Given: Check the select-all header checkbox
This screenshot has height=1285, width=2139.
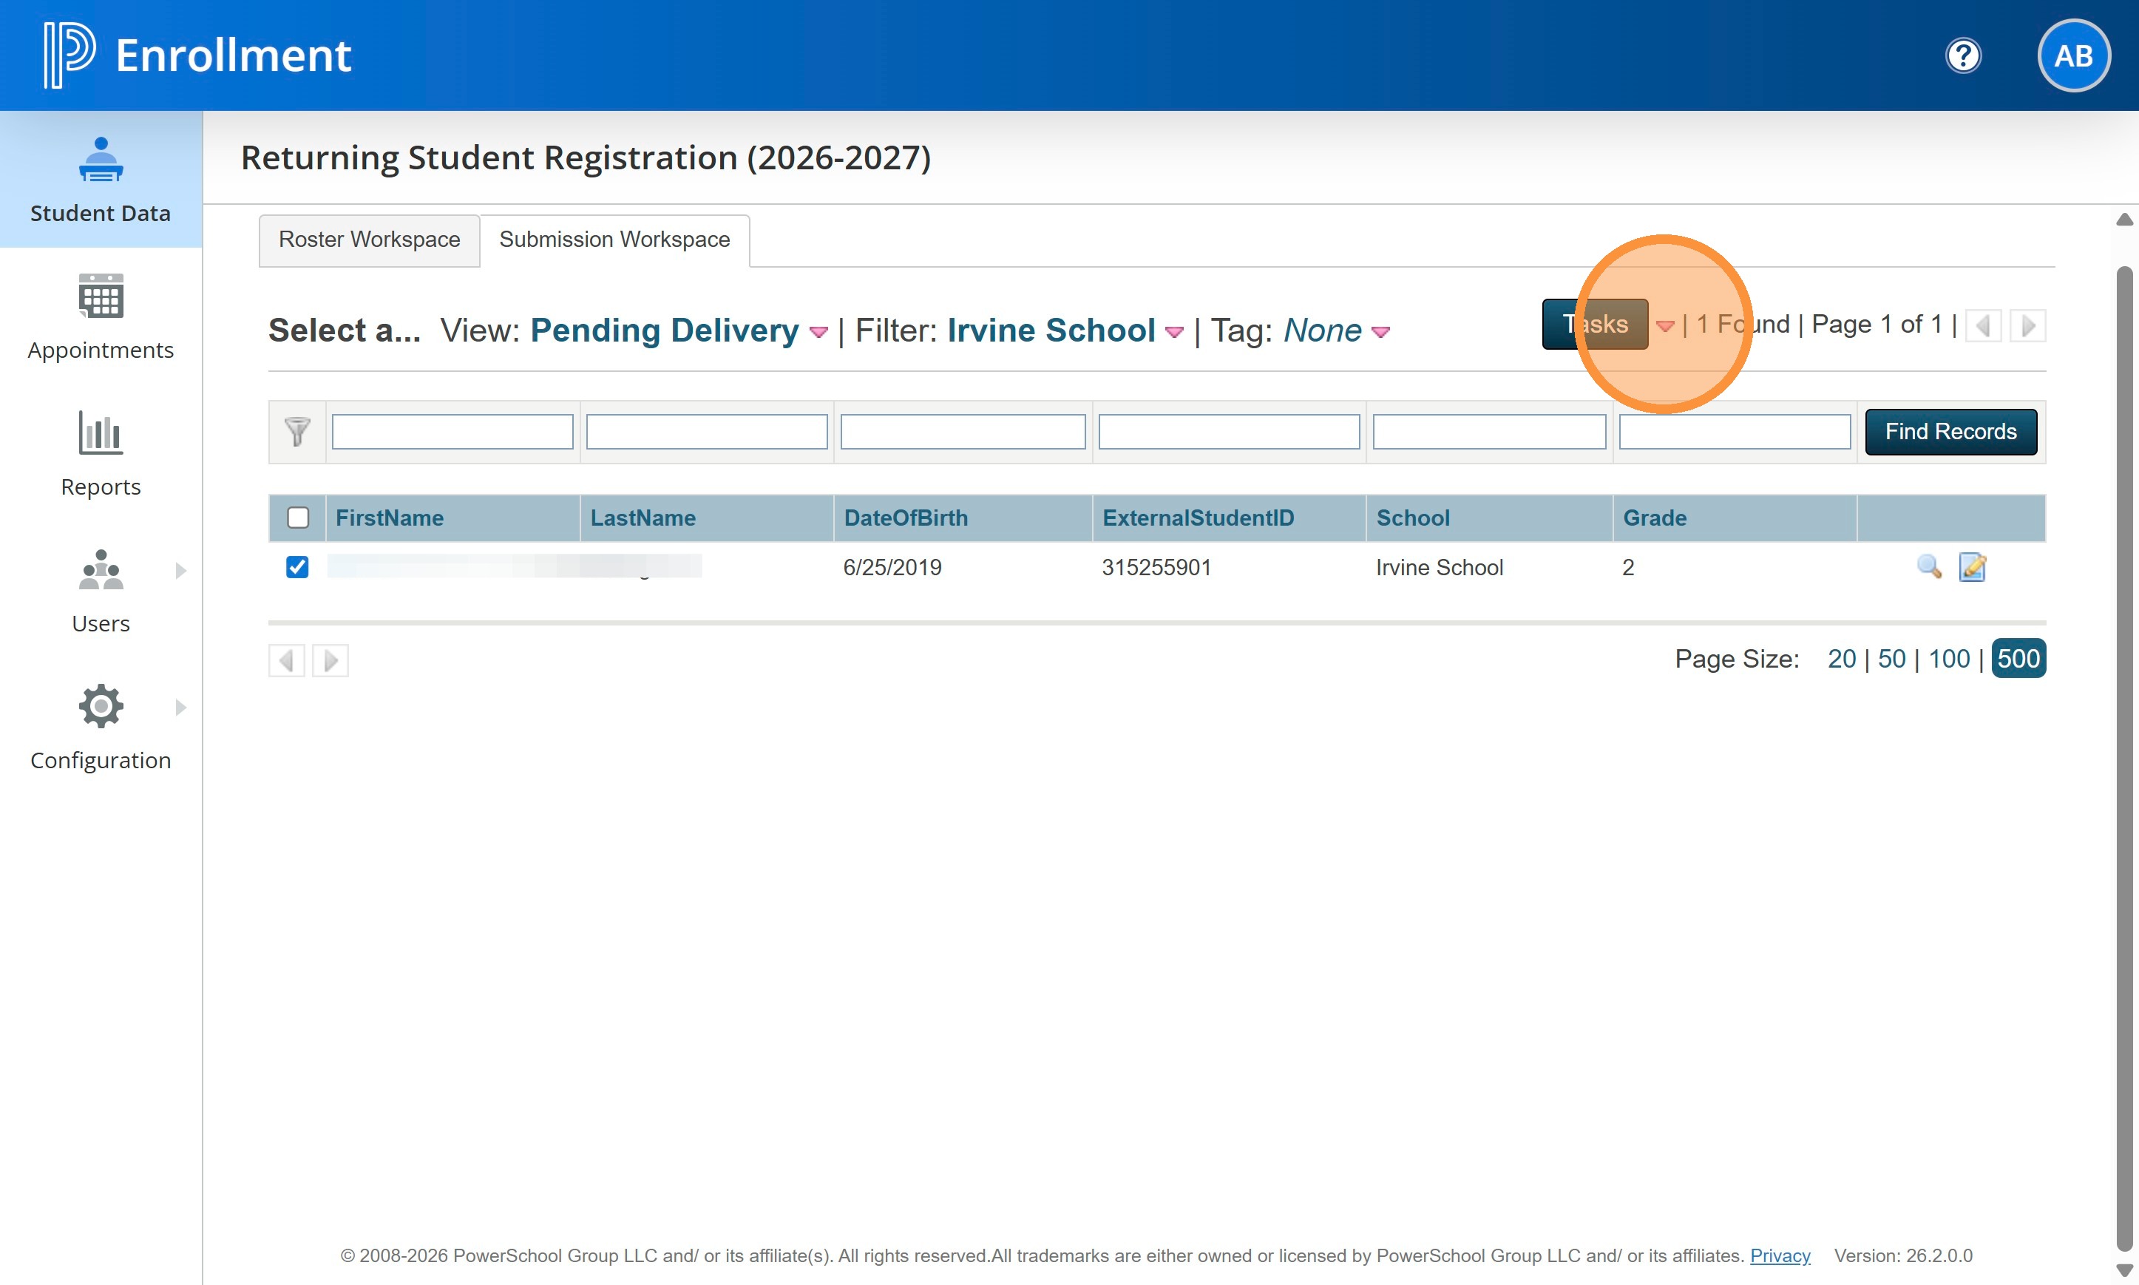Looking at the screenshot, I should tap(298, 518).
